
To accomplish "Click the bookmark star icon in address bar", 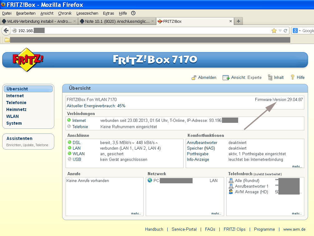I will (x=274, y=31).
